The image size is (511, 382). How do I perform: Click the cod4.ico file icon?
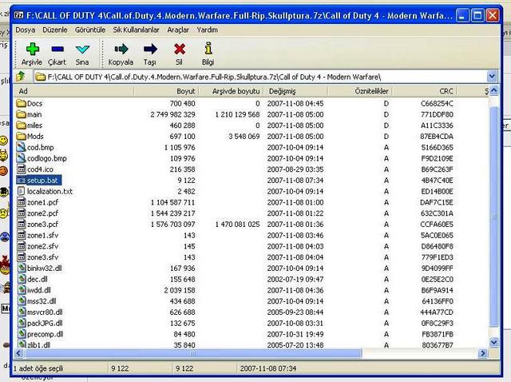pos(22,169)
